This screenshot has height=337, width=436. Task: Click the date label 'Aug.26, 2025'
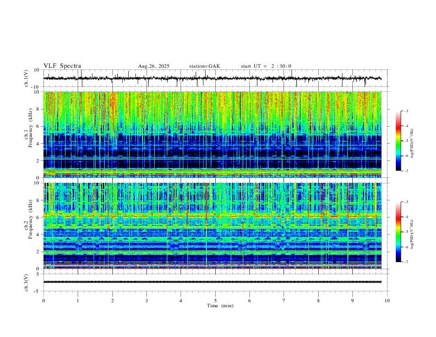154,66
